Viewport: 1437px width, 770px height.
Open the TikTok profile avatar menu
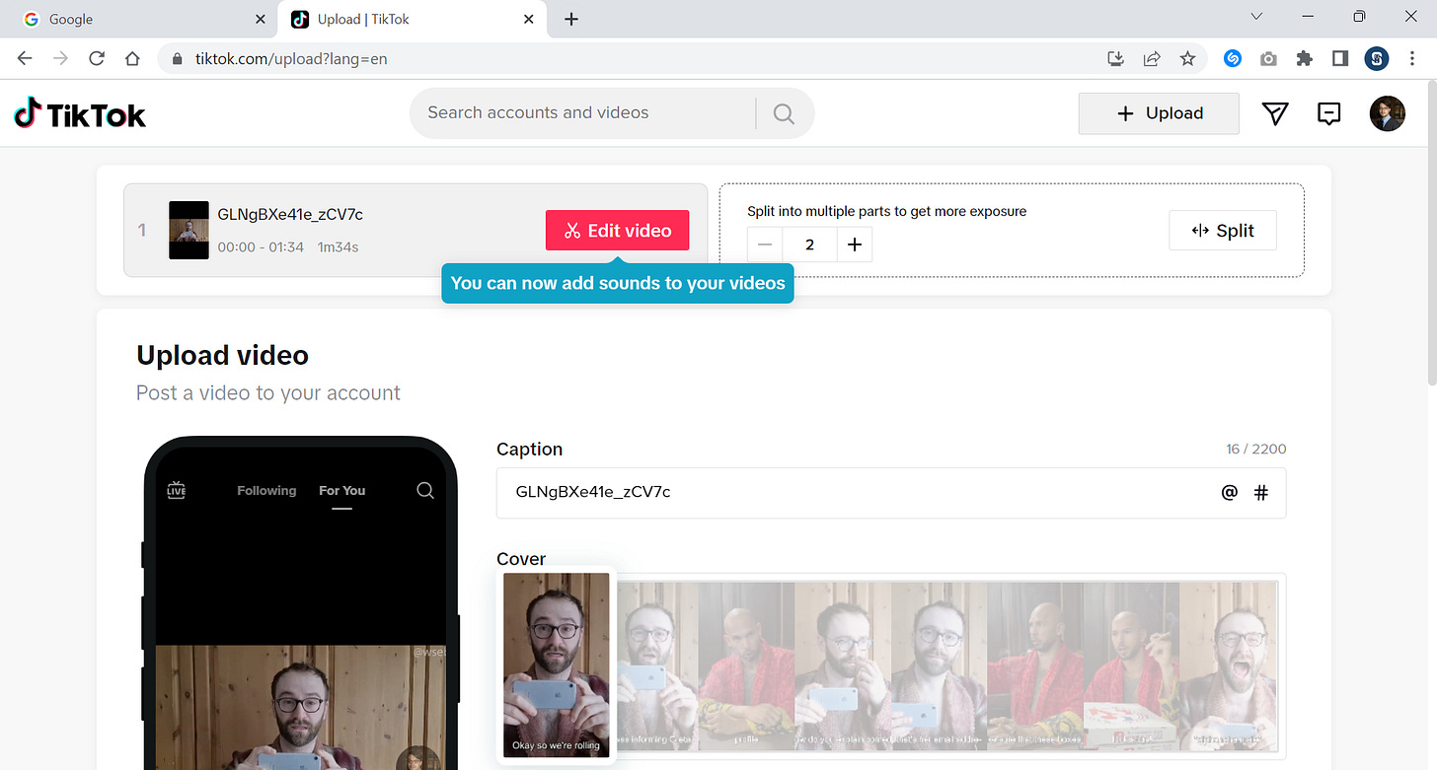(1387, 113)
